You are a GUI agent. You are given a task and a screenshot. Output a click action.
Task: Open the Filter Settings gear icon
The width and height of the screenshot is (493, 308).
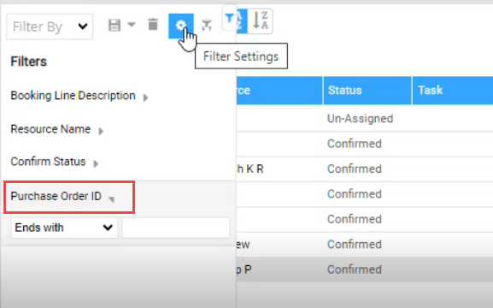tap(181, 26)
